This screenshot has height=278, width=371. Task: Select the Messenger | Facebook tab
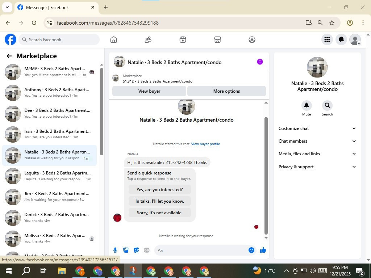(57, 8)
